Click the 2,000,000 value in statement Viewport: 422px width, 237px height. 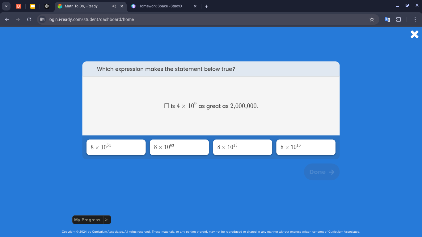pos(244,106)
